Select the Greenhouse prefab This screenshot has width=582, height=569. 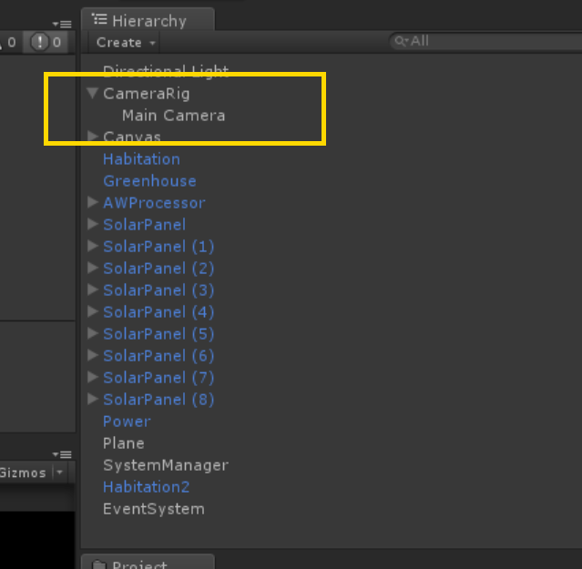coord(149,180)
